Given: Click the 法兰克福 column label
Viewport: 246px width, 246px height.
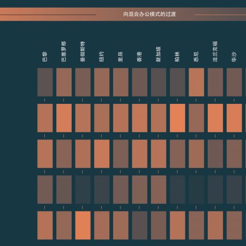Looking at the screenshot, I should click(215, 51).
